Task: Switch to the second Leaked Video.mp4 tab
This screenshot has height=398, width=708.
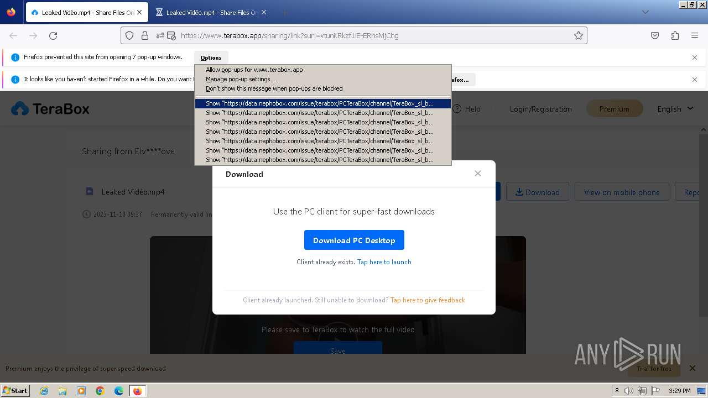Action: click(x=211, y=12)
